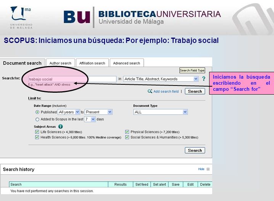Screen dimensions: 274x201
Task: Open the Subject Areas info icon
Action: [x=60, y=127]
